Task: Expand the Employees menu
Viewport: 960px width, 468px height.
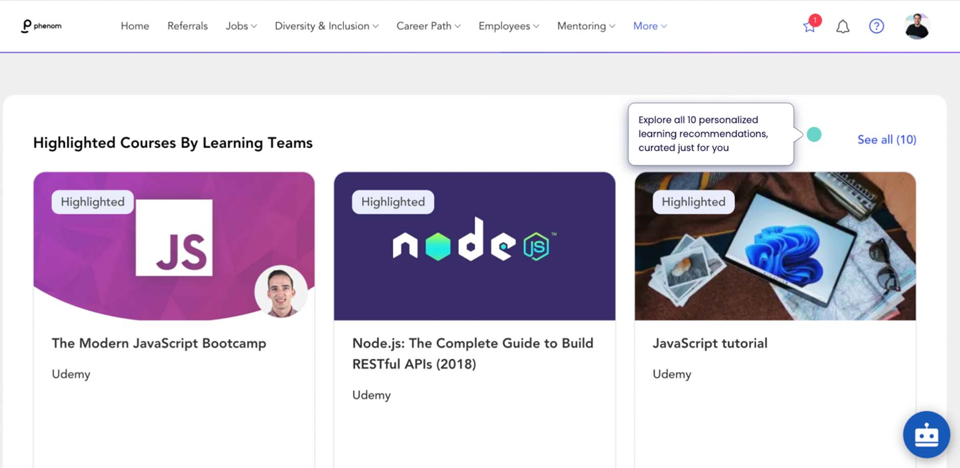Action: point(508,26)
